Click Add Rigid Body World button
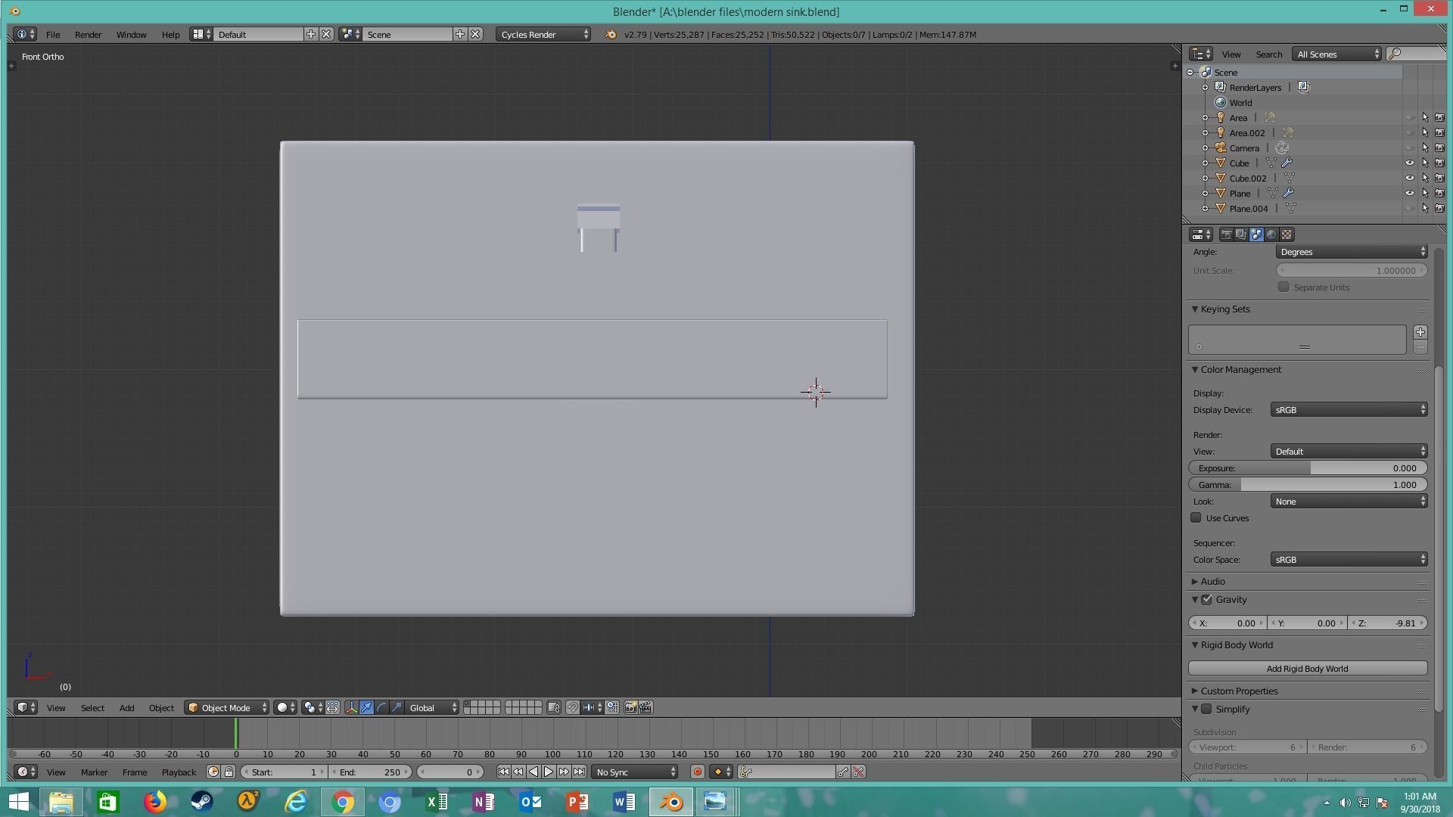 pos(1307,669)
